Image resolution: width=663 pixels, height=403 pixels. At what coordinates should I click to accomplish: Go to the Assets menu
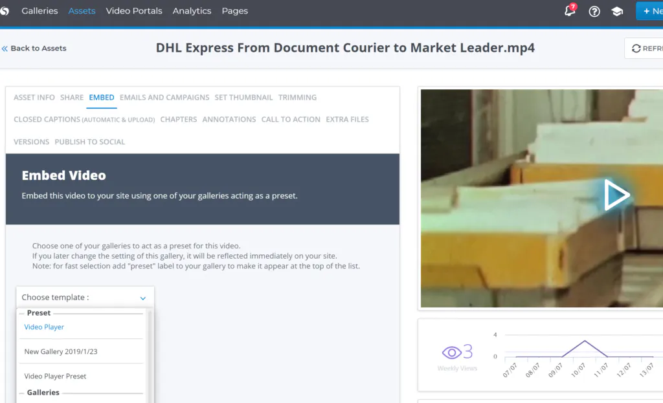(x=82, y=11)
